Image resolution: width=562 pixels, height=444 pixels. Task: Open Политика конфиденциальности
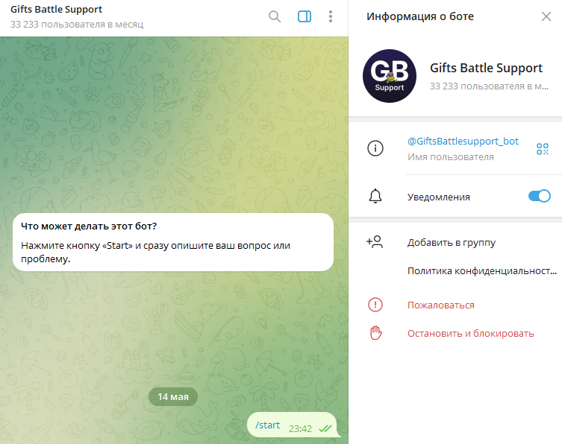coord(481,271)
